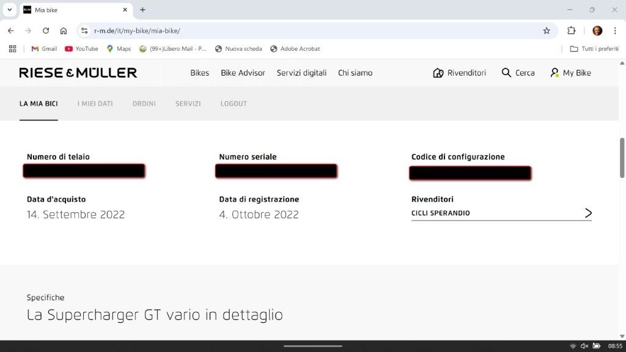Select the LA MIA BICI tab
Screen dimensions: 626x352
(39, 104)
